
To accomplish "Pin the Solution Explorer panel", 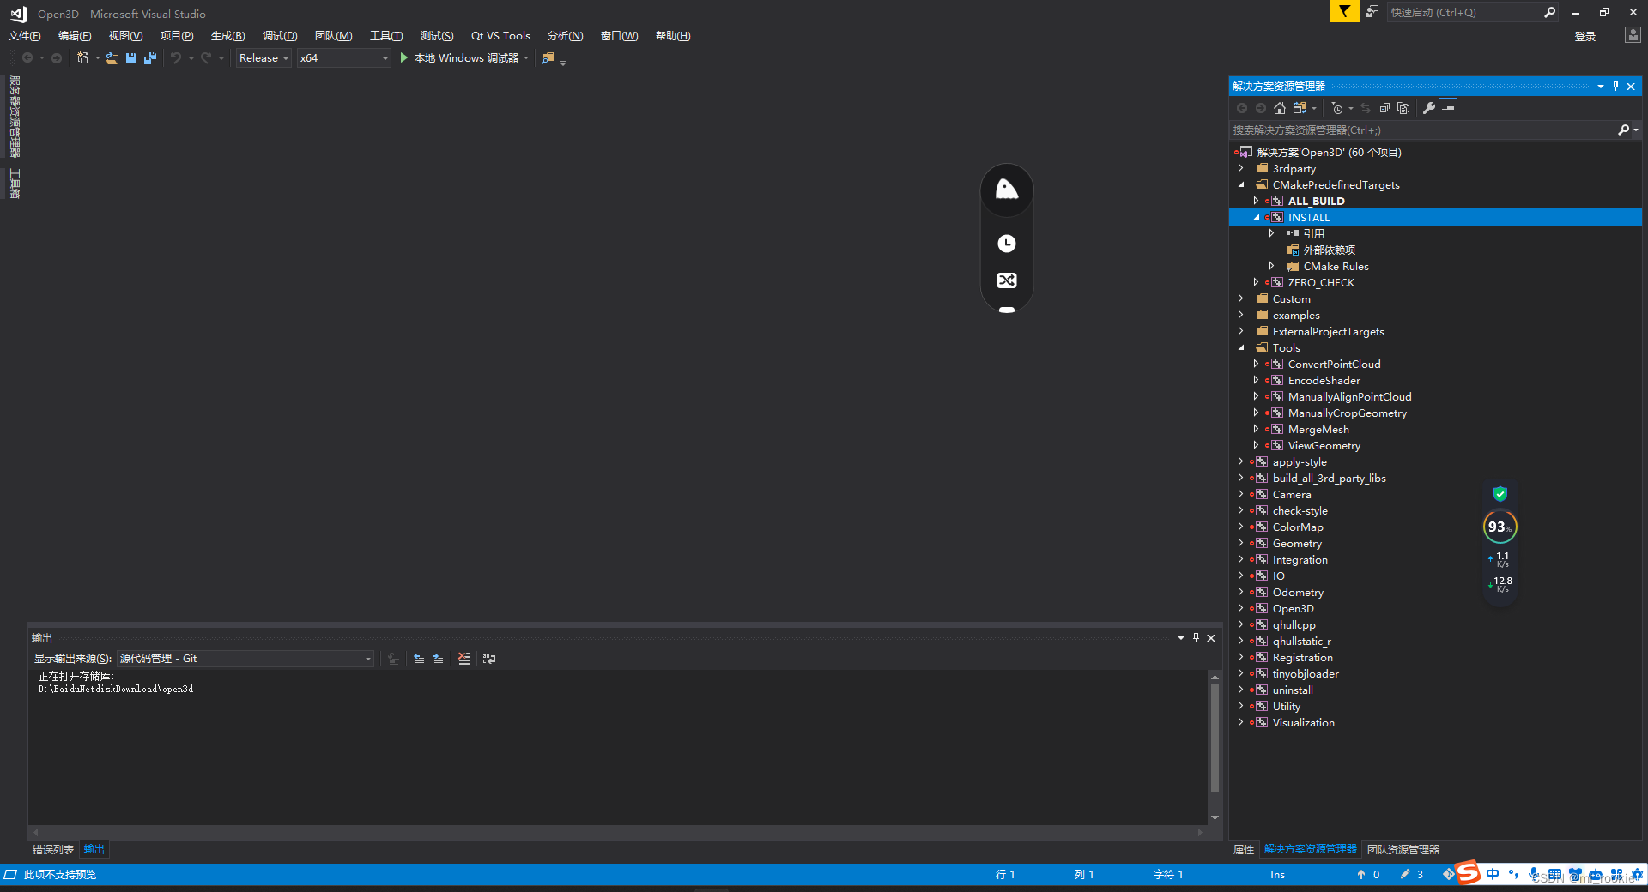I will (1615, 86).
